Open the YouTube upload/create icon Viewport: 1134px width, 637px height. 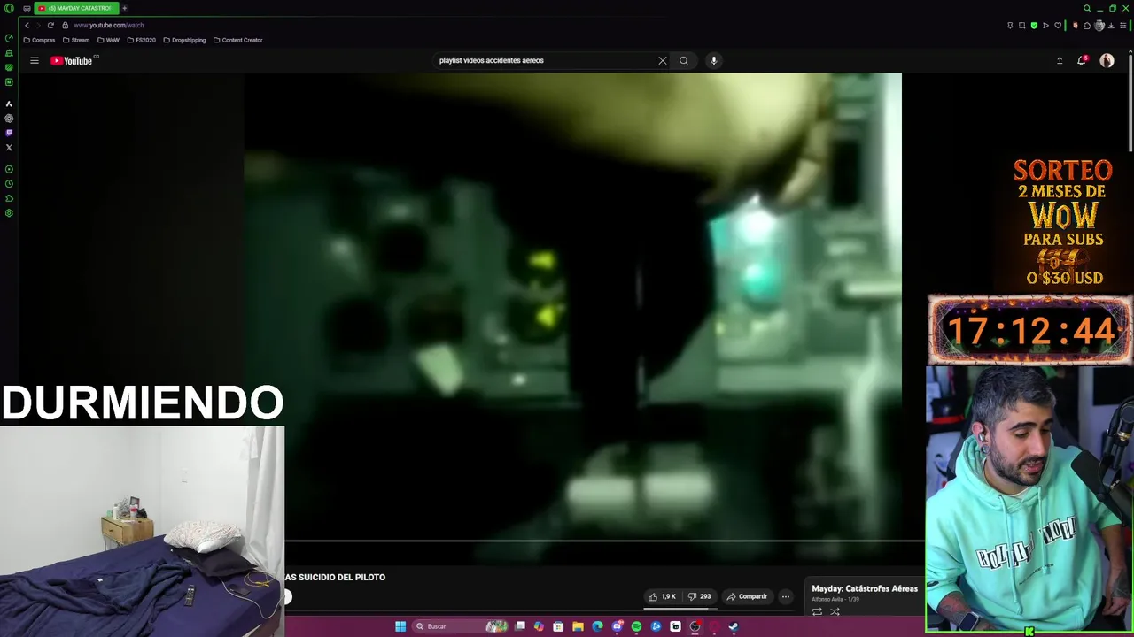1060,60
